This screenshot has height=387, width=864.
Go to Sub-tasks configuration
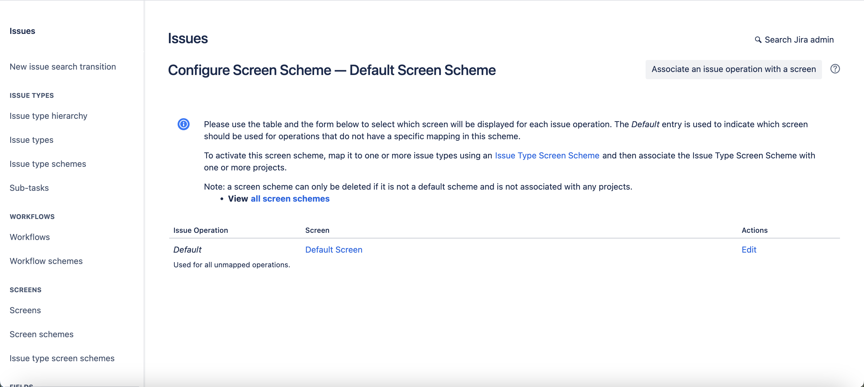[29, 188]
